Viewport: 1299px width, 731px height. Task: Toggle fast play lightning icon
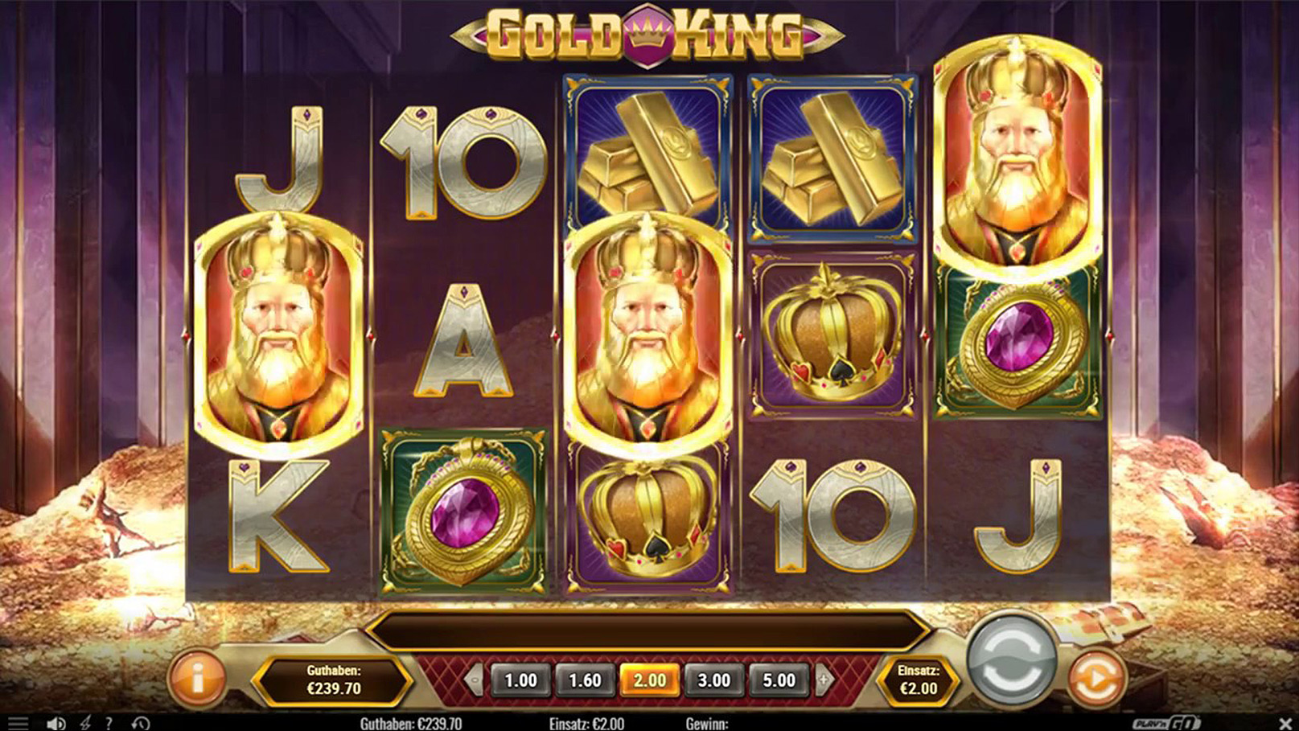[x=85, y=724]
